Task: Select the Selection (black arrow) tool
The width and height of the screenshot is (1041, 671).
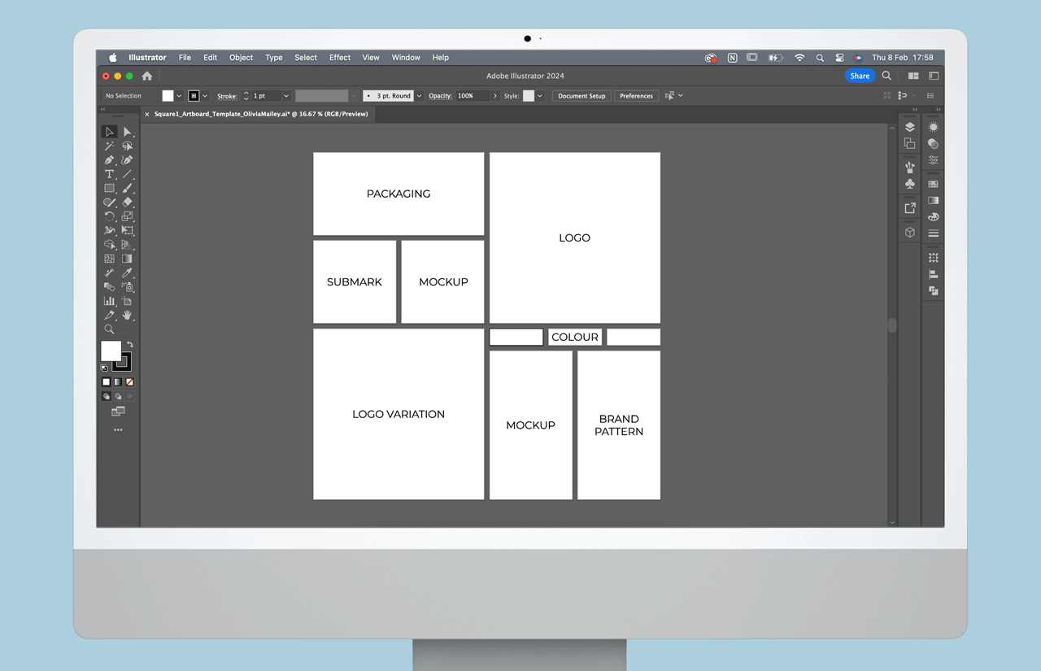Action: (109, 132)
